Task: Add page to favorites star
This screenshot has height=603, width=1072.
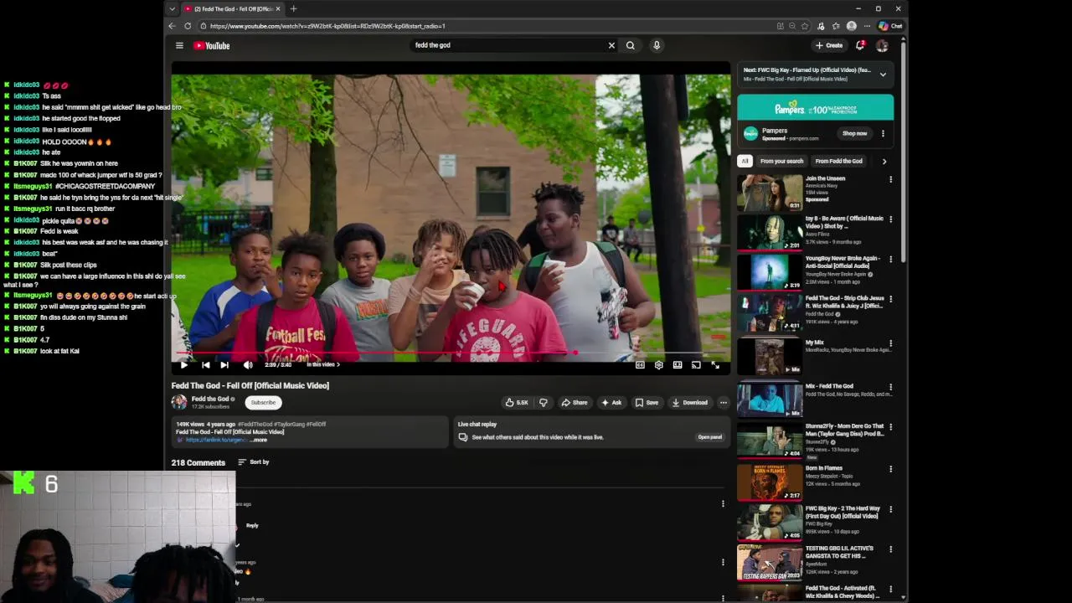Action: click(x=805, y=26)
